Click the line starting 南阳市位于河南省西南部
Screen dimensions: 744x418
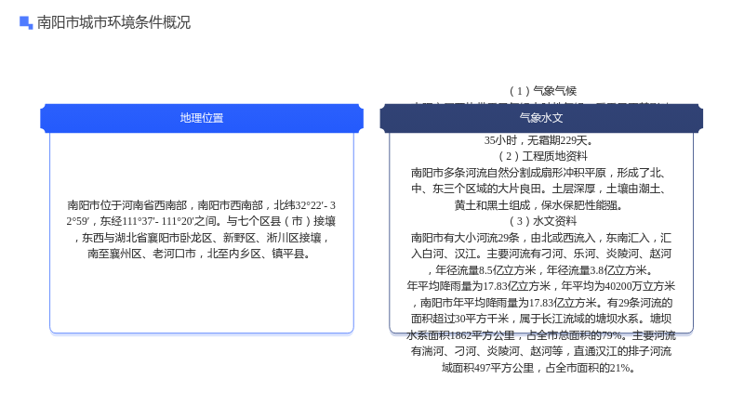(202, 205)
